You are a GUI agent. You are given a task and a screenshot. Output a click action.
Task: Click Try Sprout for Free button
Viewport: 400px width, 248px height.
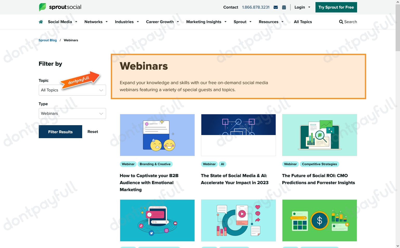(x=336, y=7)
